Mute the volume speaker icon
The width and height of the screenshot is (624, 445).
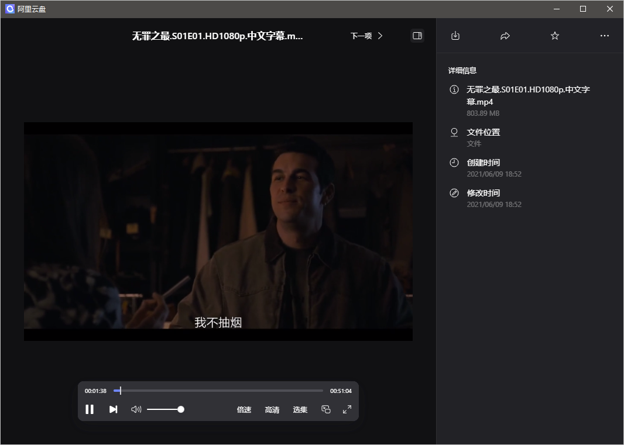click(x=136, y=409)
